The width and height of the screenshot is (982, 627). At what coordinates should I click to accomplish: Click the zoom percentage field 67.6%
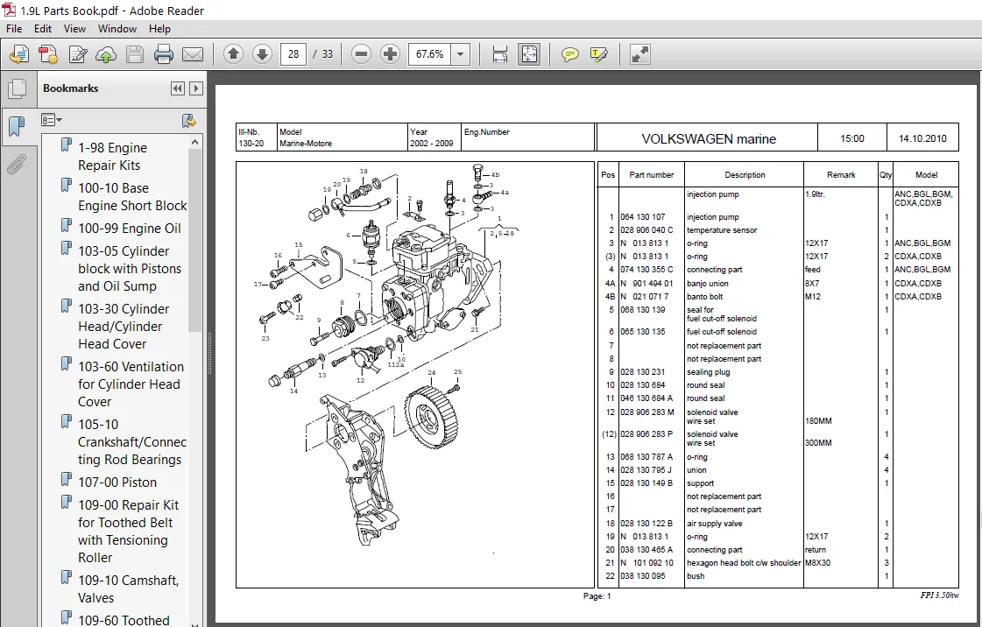coord(429,54)
